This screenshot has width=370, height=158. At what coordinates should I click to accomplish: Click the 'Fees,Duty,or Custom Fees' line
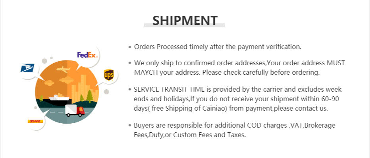point(190,135)
